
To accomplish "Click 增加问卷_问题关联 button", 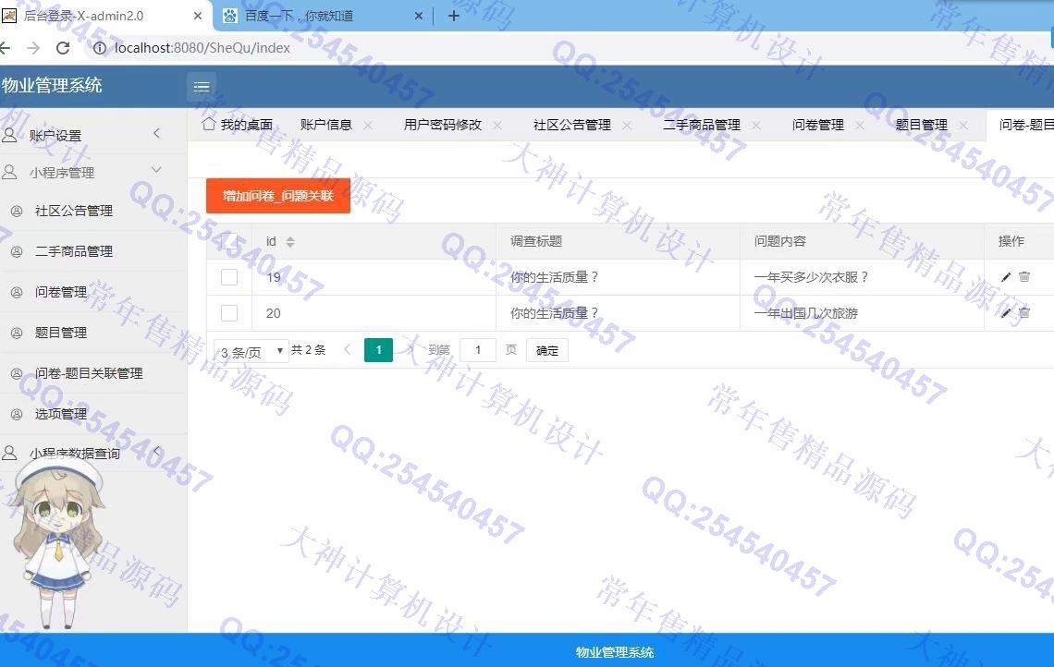I will pyautogui.click(x=278, y=196).
